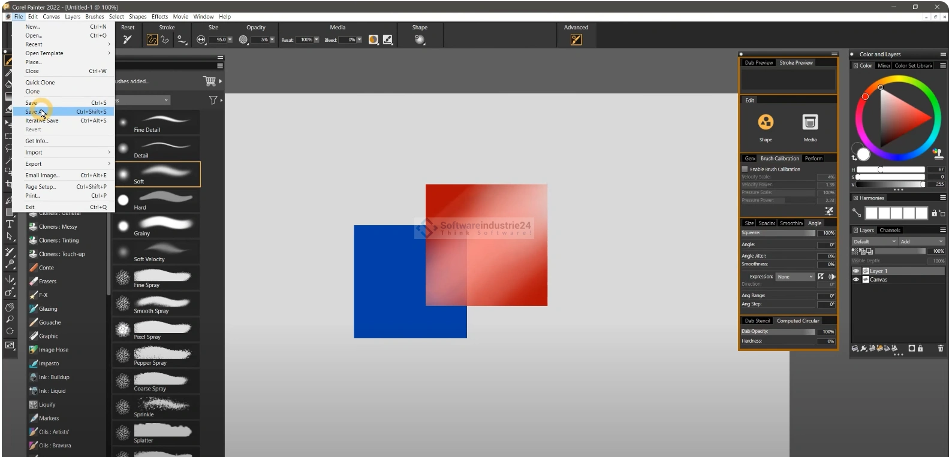949x457 pixels.
Task: Switch to the Channels tab
Action: coord(890,230)
